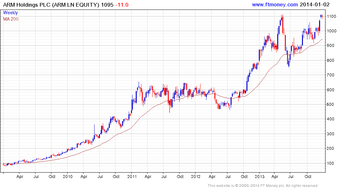Click the chart date 2014-01-02
Viewport: 341px width, 190px height.
click(314, 4)
